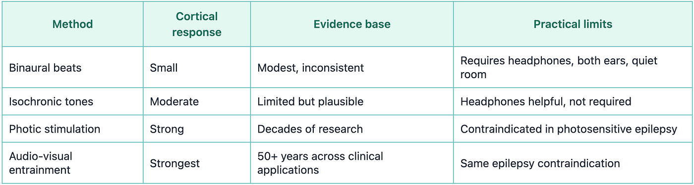This screenshot has height=185, width=694.
Task: Click the Binaural beats row label
Action: 72,67
